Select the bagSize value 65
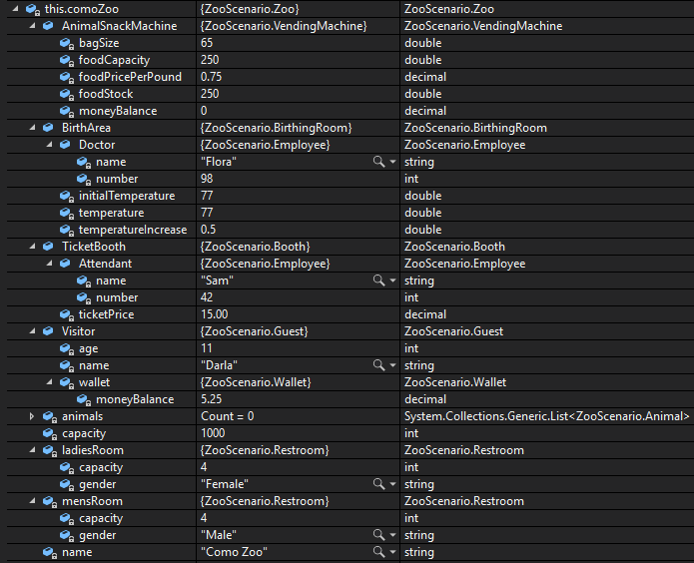694x563 pixels. click(x=207, y=43)
